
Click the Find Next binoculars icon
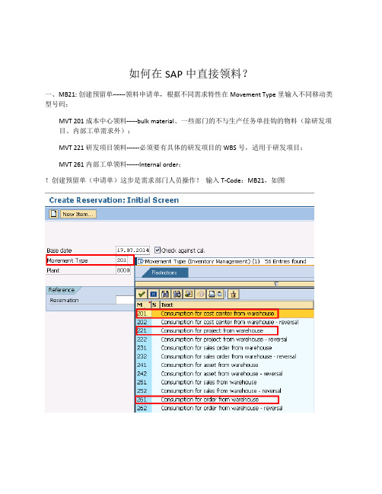point(177,295)
